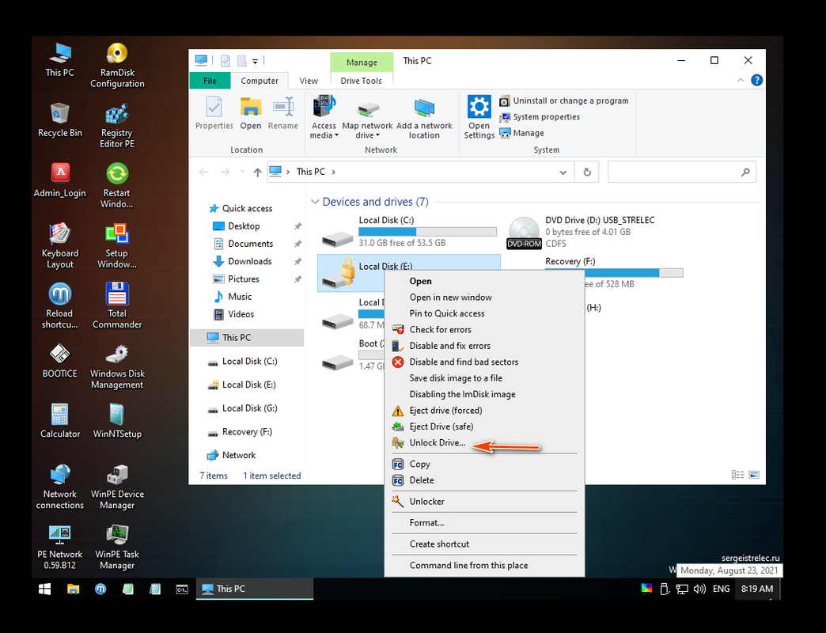
Task: Switch to the View ribbon tab
Action: (309, 81)
